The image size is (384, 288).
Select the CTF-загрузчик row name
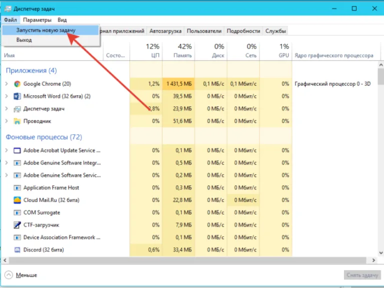(x=41, y=225)
